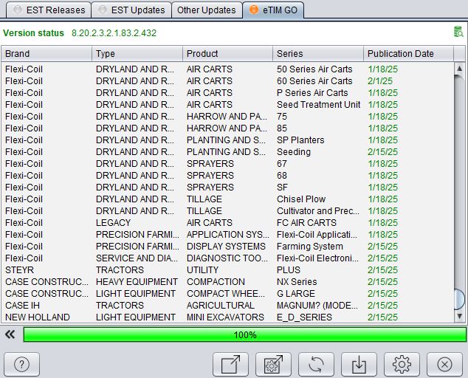Select the FC AIR CARTS row
The width and height of the screenshot is (468, 378).
point(227,223)
